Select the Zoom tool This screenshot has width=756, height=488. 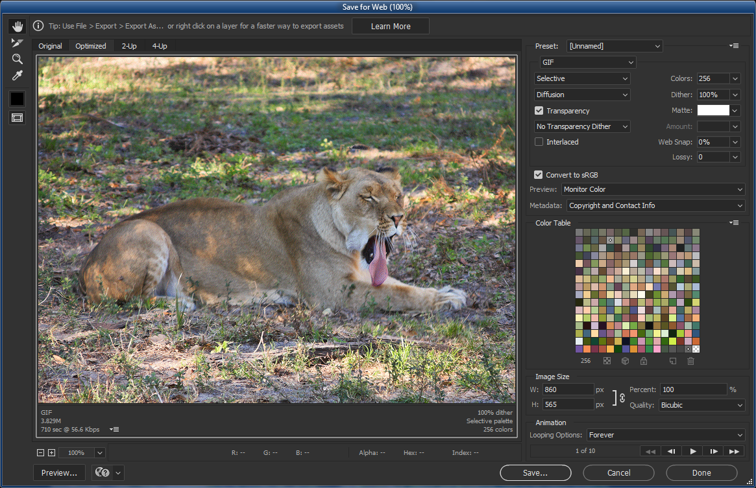pyautogui.click(x=17, y=59)
